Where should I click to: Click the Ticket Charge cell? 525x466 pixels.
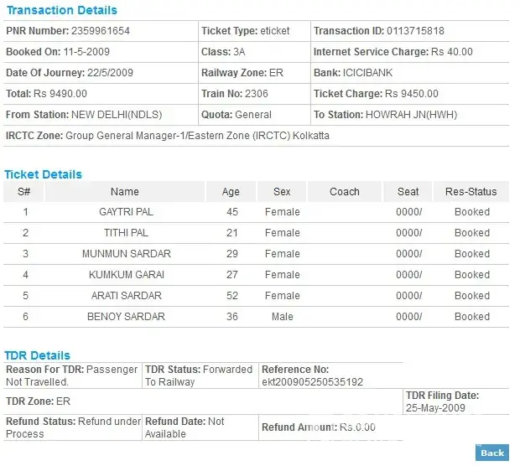[x=376, y=94]
